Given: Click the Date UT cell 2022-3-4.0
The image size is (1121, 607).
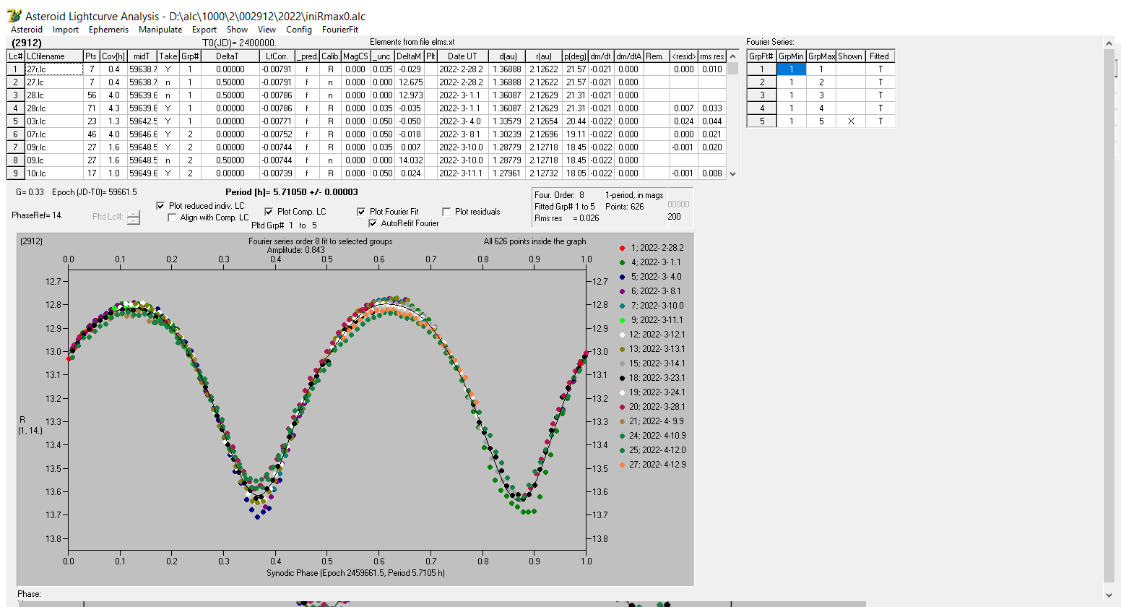Looking at the screenshot, I should 462,121.
